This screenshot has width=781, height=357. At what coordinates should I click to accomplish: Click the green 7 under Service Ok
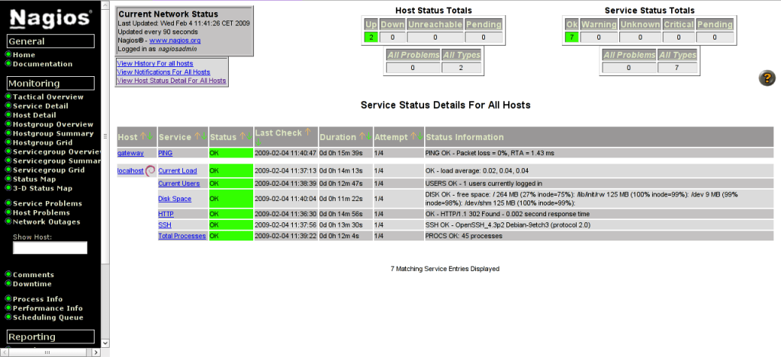pyautogui.click(x=572, y=37)
